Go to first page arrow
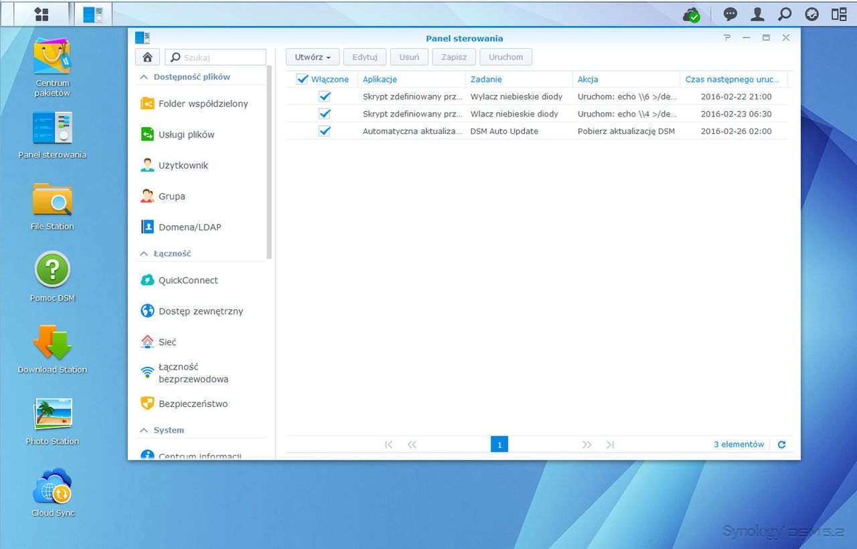Image resolution: width=857 pixels, height=549 pixels. [389, 445]
